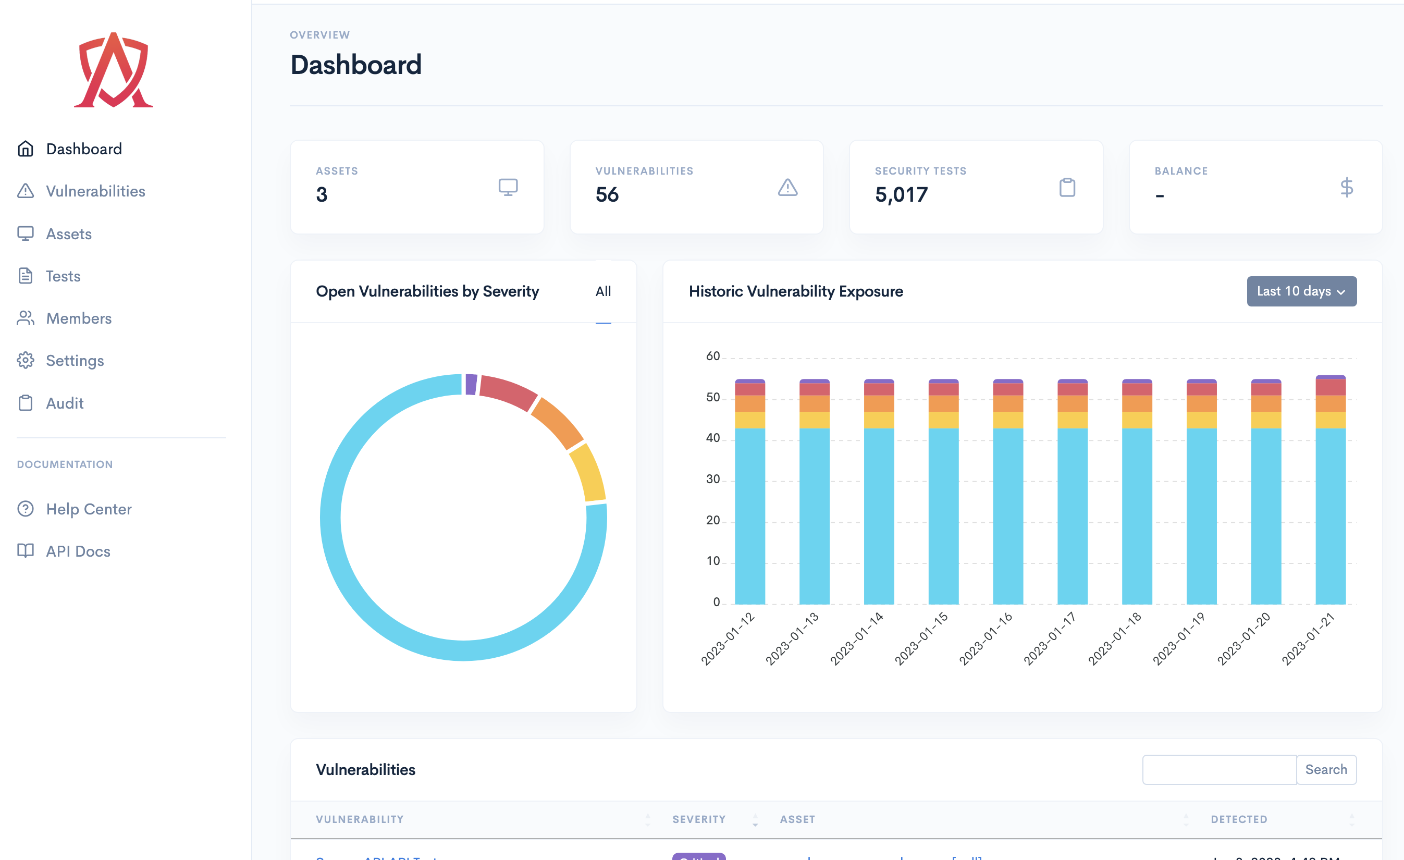Click the Settings gear icon in sidebar
The height and width of the screenshot is (860, 1404).
coord(25,360)
